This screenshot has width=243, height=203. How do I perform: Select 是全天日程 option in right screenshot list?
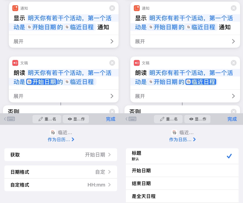coord(182,196)
